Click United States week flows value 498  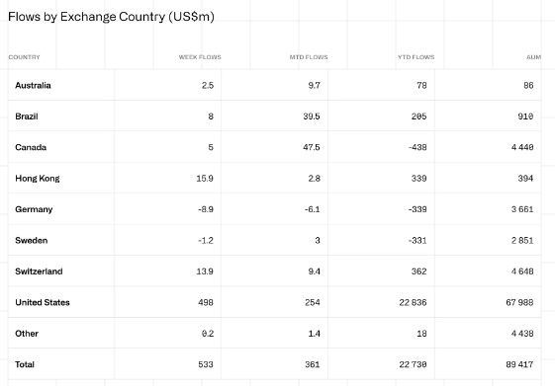click(206, 303)
